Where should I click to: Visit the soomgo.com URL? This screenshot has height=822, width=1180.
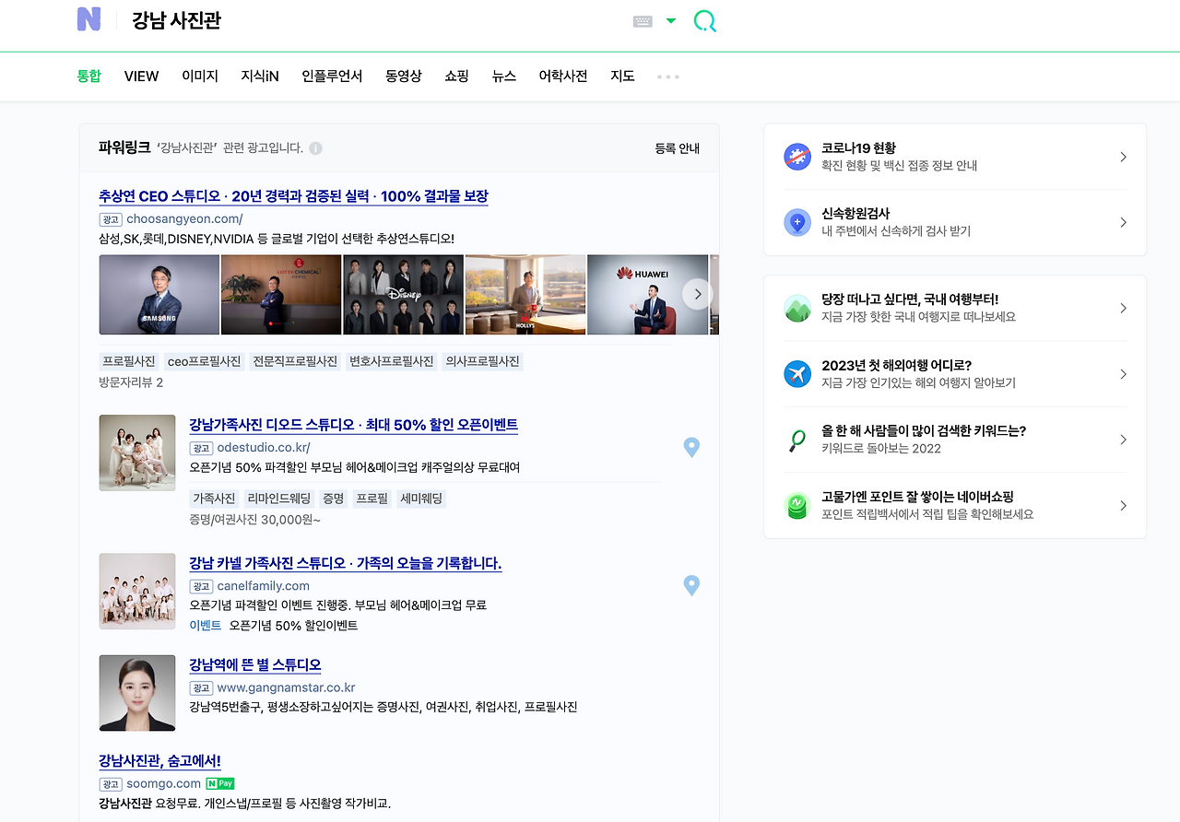click(x=163, y=784)
